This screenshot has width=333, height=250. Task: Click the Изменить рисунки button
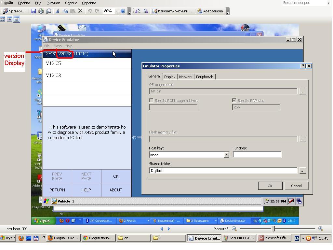point(172,11)
